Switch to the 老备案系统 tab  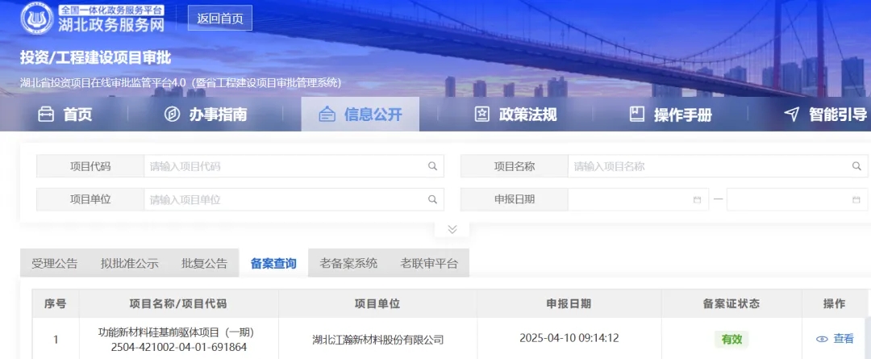coord(348,264)
